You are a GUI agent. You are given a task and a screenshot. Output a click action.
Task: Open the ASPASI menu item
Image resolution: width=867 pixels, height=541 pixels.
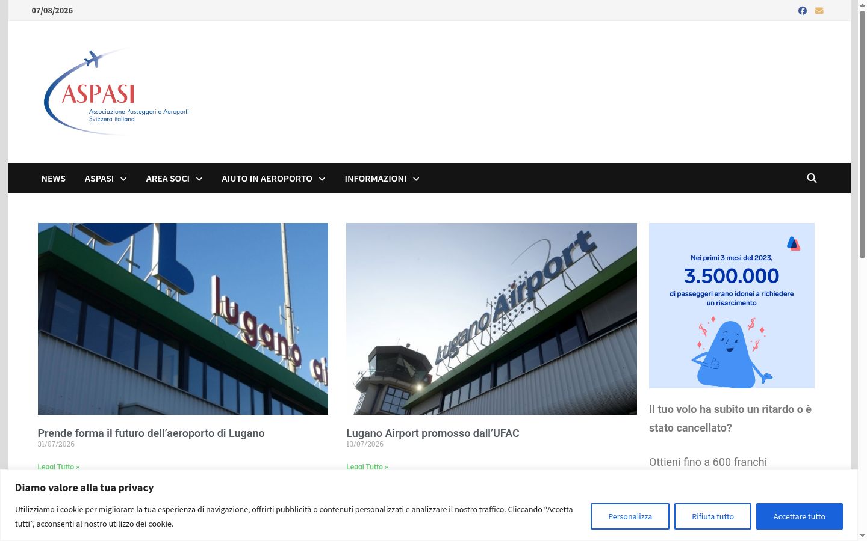click(99, 179)
